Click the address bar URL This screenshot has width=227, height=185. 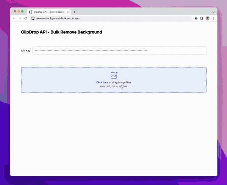57,18
